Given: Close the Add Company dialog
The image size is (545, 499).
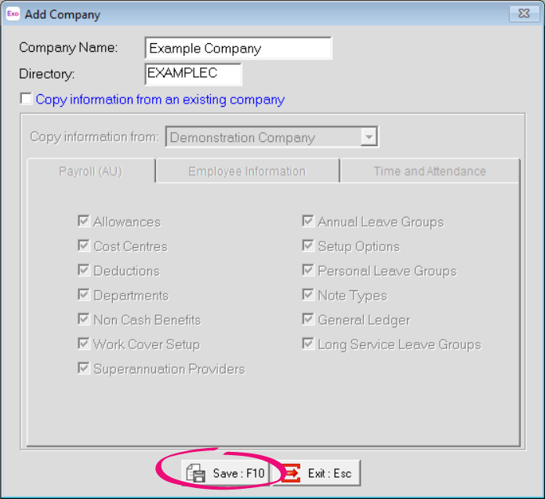Looking at the screenshot, I should point(524,13).
